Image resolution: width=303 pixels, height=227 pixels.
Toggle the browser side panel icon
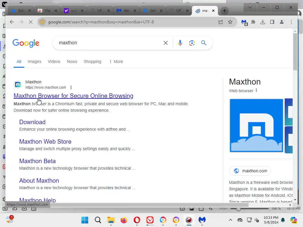coord(272,22)
